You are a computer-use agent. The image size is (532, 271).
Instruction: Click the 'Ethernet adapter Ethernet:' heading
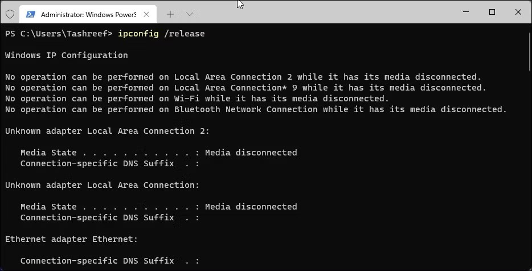(71, 239)
